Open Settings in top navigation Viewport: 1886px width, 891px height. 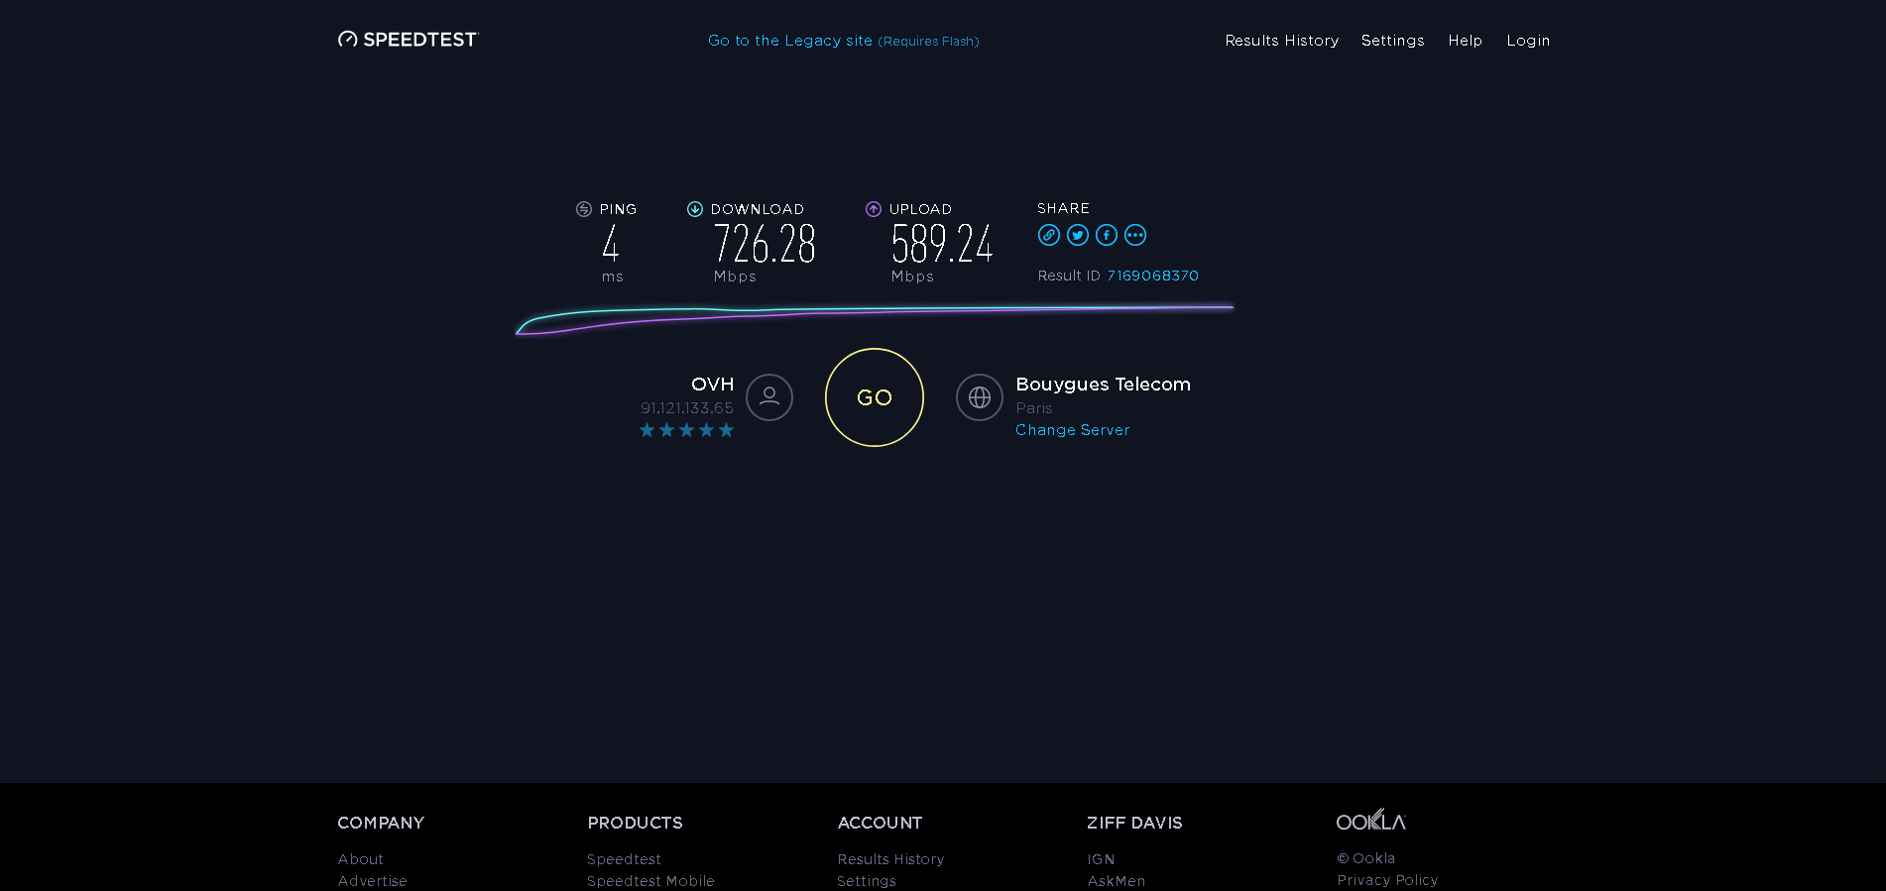click(1392, 41)
